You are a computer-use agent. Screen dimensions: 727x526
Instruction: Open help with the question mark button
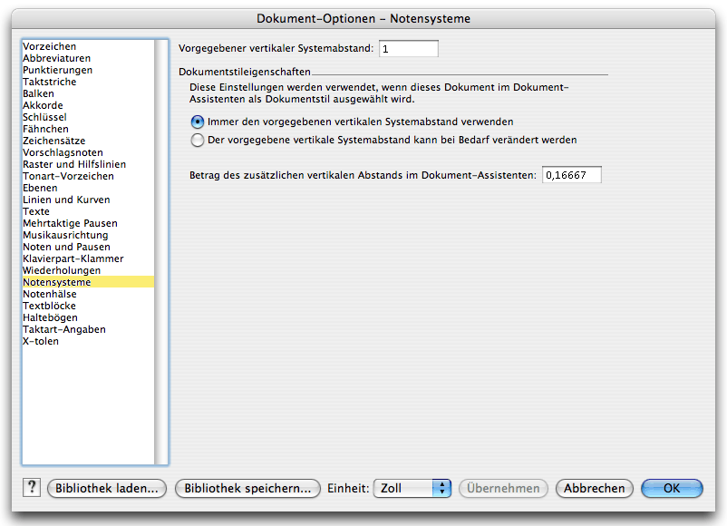(x=32, y=488)
